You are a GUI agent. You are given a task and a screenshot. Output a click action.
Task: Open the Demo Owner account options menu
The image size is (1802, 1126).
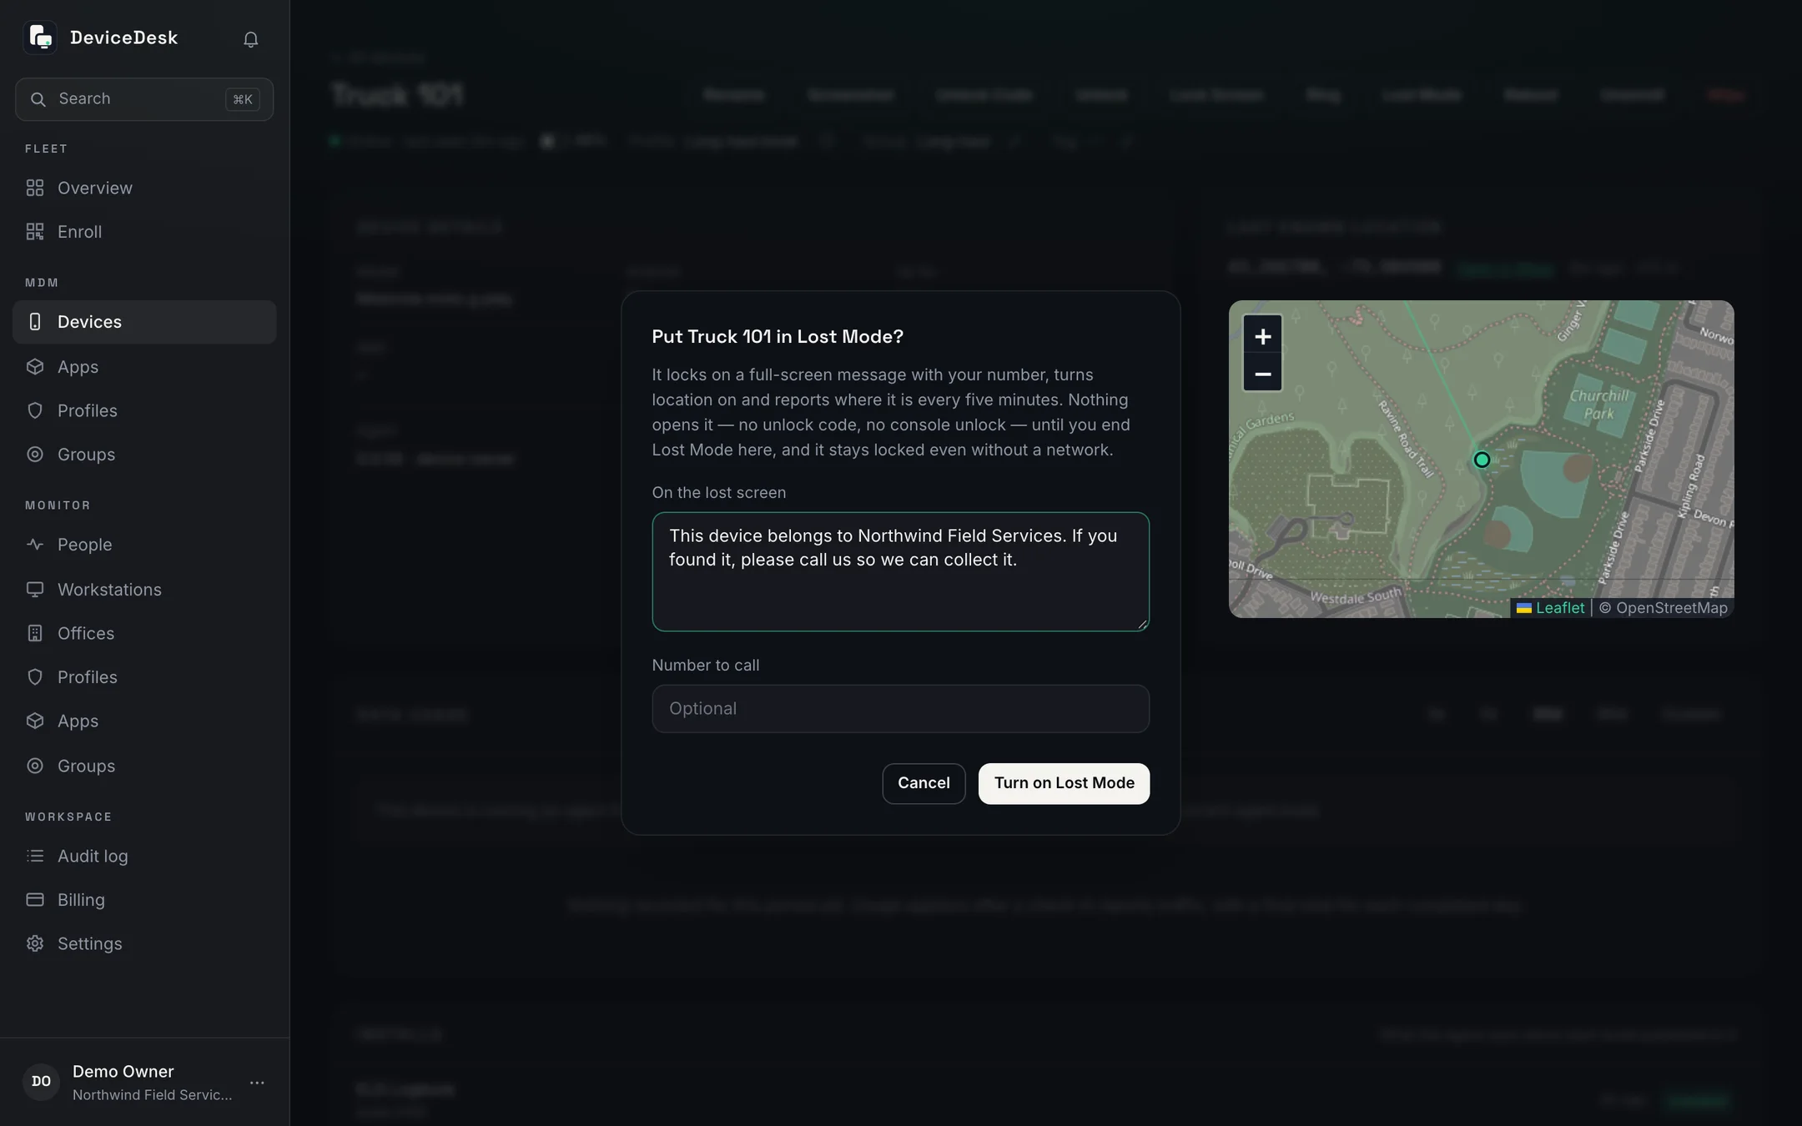[x=257, y=1083]
